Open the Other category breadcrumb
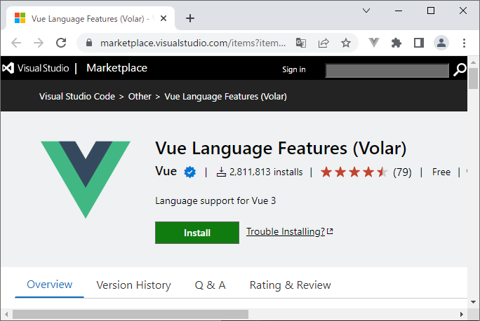Screen dimensions: 480x321 pos(140,97)
